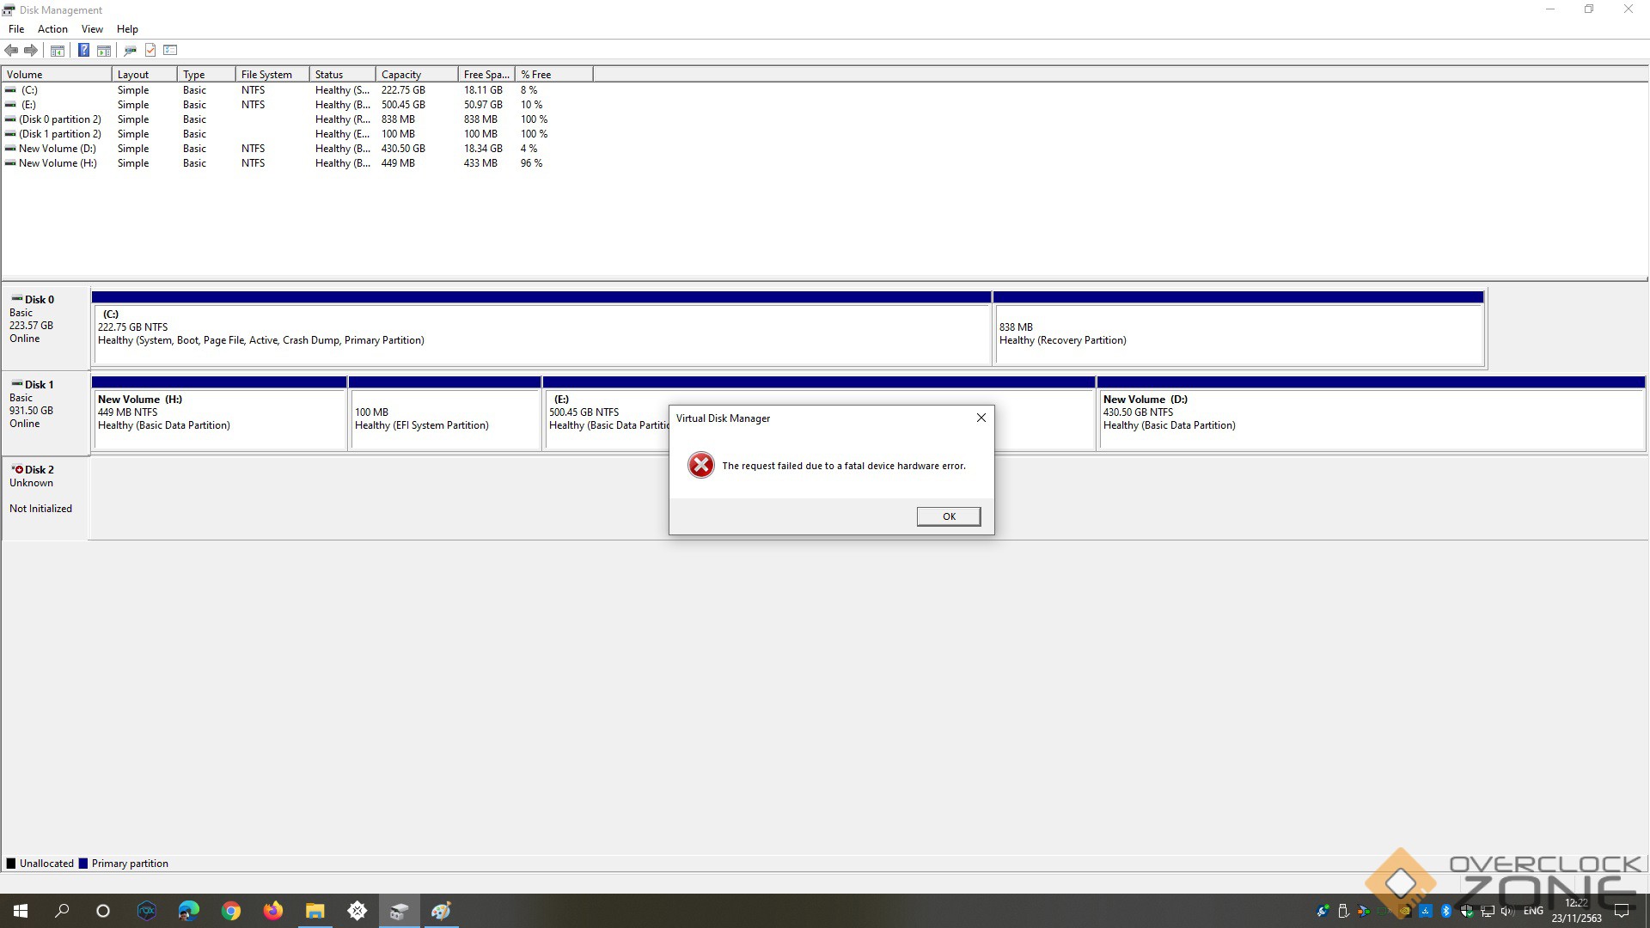The width and height of the screenshot is (1650, 928).
Task: Open the Action menu
Action: coord(52,28)
